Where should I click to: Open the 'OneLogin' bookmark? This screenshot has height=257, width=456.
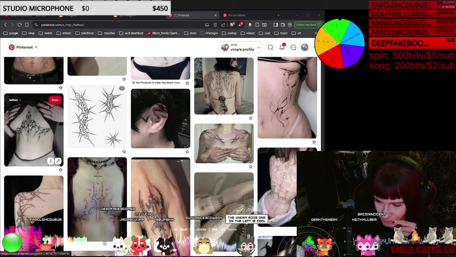point(209,33)
